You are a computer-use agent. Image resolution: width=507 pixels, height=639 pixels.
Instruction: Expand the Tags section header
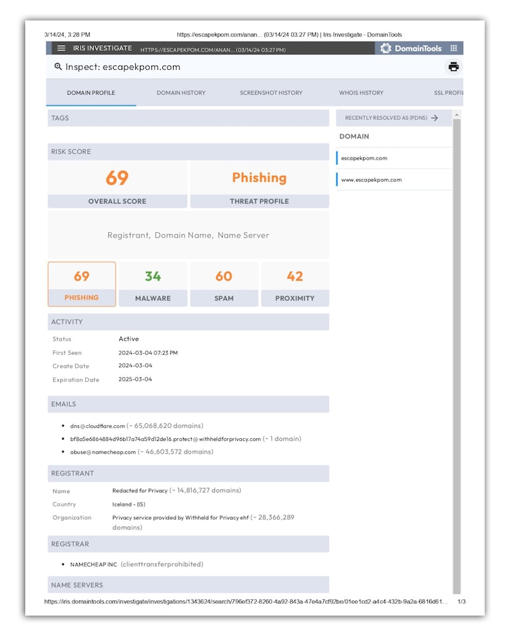(188, 118)
